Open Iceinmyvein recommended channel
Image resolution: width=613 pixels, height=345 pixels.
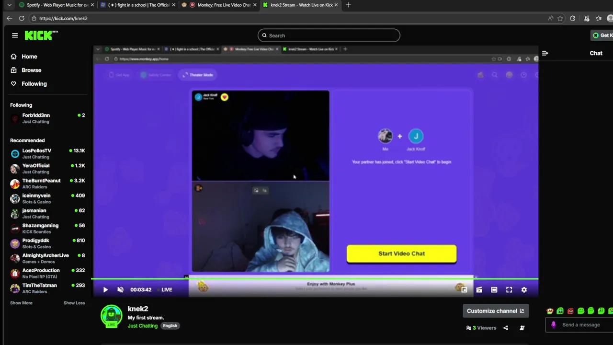tap(47, 198)
